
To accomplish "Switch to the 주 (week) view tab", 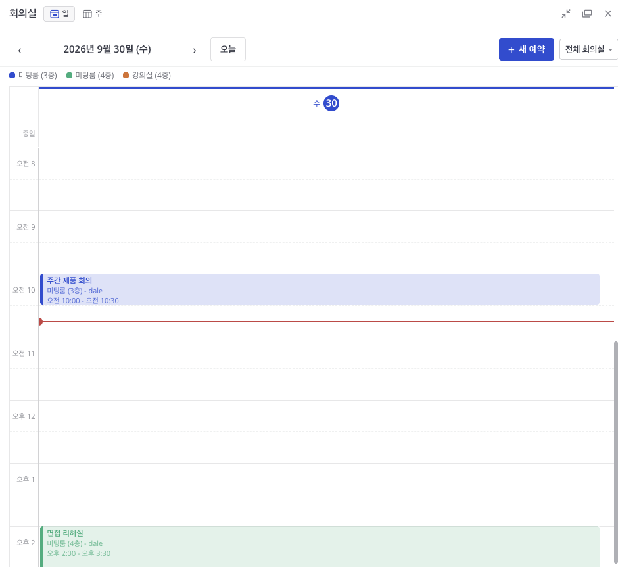I will (92, 14).
